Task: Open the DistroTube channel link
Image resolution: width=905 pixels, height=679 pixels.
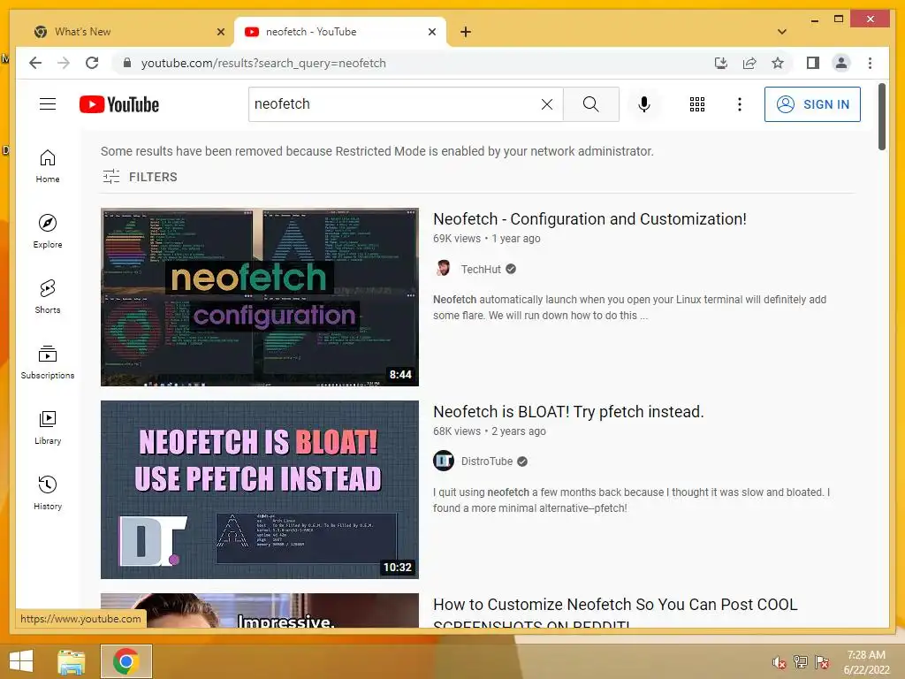Action: [x=487, y=462]
